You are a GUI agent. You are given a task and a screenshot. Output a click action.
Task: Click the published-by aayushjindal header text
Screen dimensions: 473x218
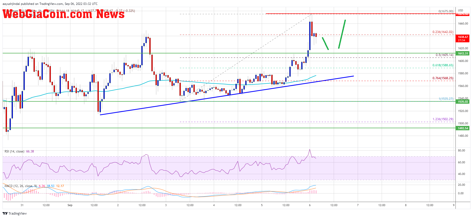(x=50, y=4)
